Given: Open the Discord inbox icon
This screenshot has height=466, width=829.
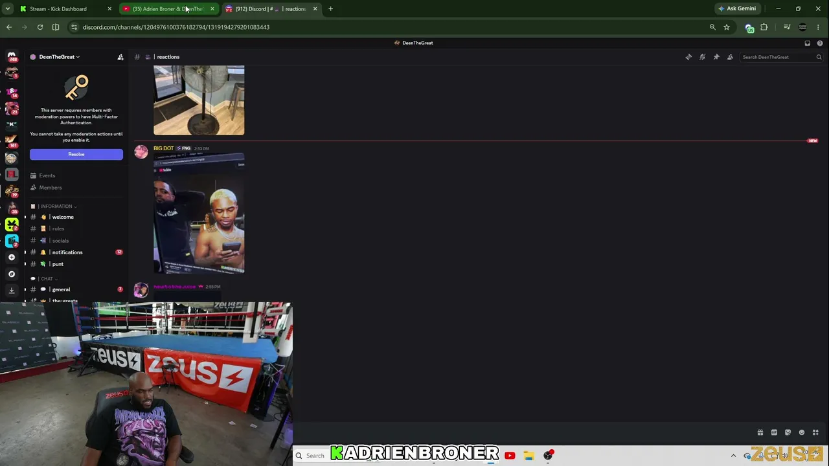Looking at the screenshot, I should pos(808,43).
